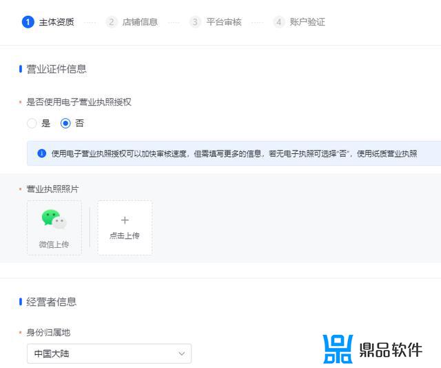Image resolution: width=441 pixels, height=368 pixels.
Task: Click the chevron arrow of the 身份归属地 dropdown
Action: coord(182,354)
